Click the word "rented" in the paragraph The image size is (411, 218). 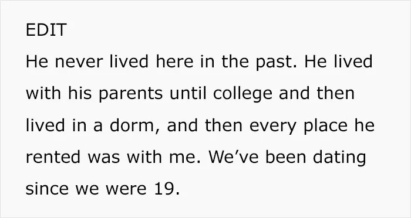tap(53, 157)
